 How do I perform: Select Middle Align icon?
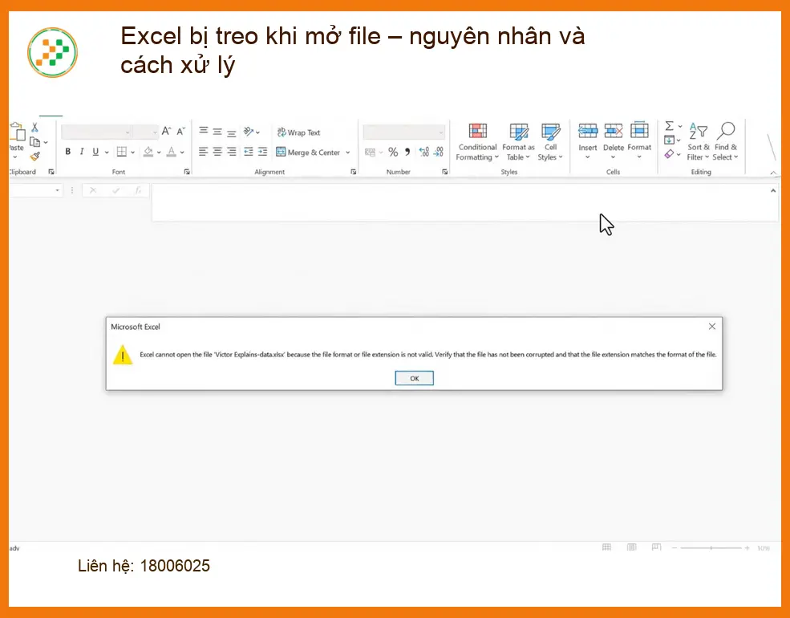point(217,132)
